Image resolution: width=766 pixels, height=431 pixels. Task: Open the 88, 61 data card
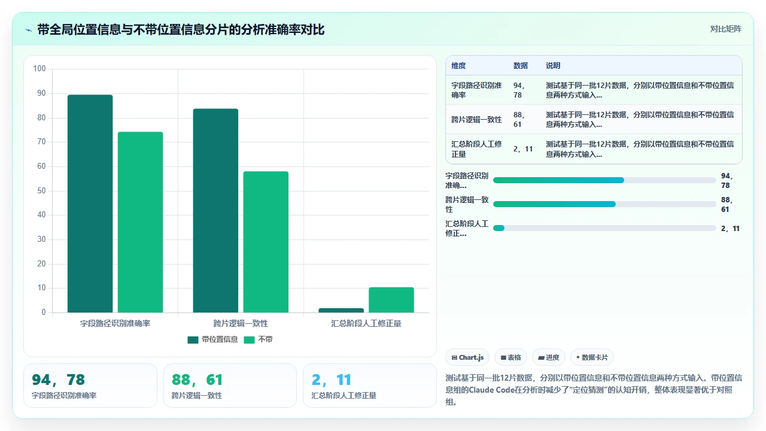tap(230, 386)
